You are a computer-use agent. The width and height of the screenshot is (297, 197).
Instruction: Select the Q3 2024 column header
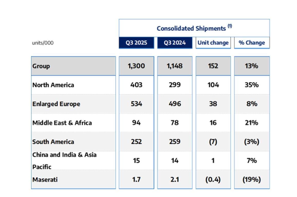(175, 43)
